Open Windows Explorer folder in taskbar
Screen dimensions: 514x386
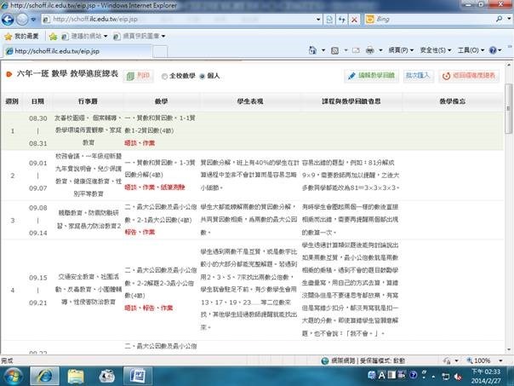[x=74, y=374]
